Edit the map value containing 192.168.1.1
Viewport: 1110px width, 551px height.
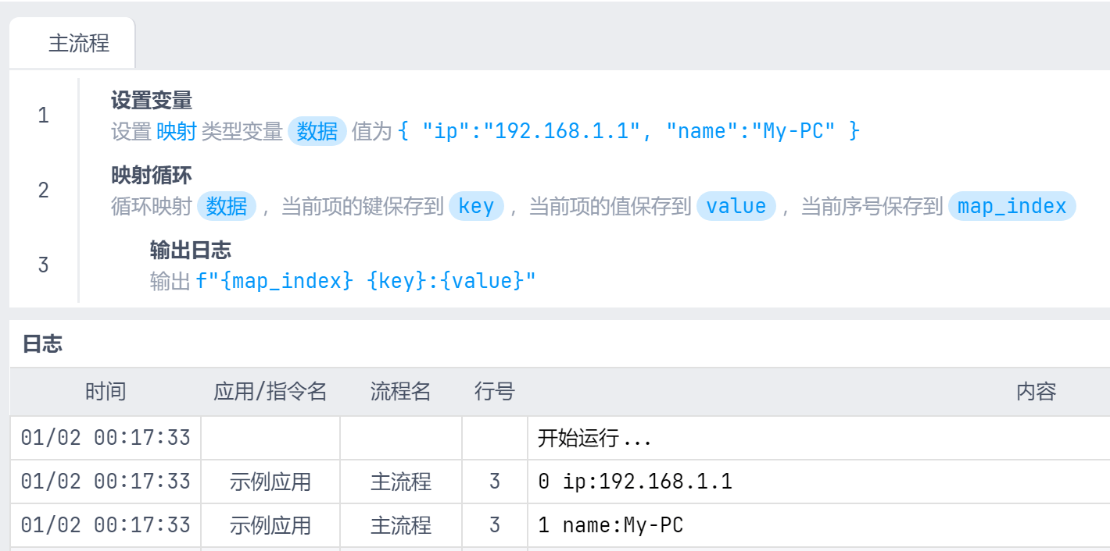[628, 131]
